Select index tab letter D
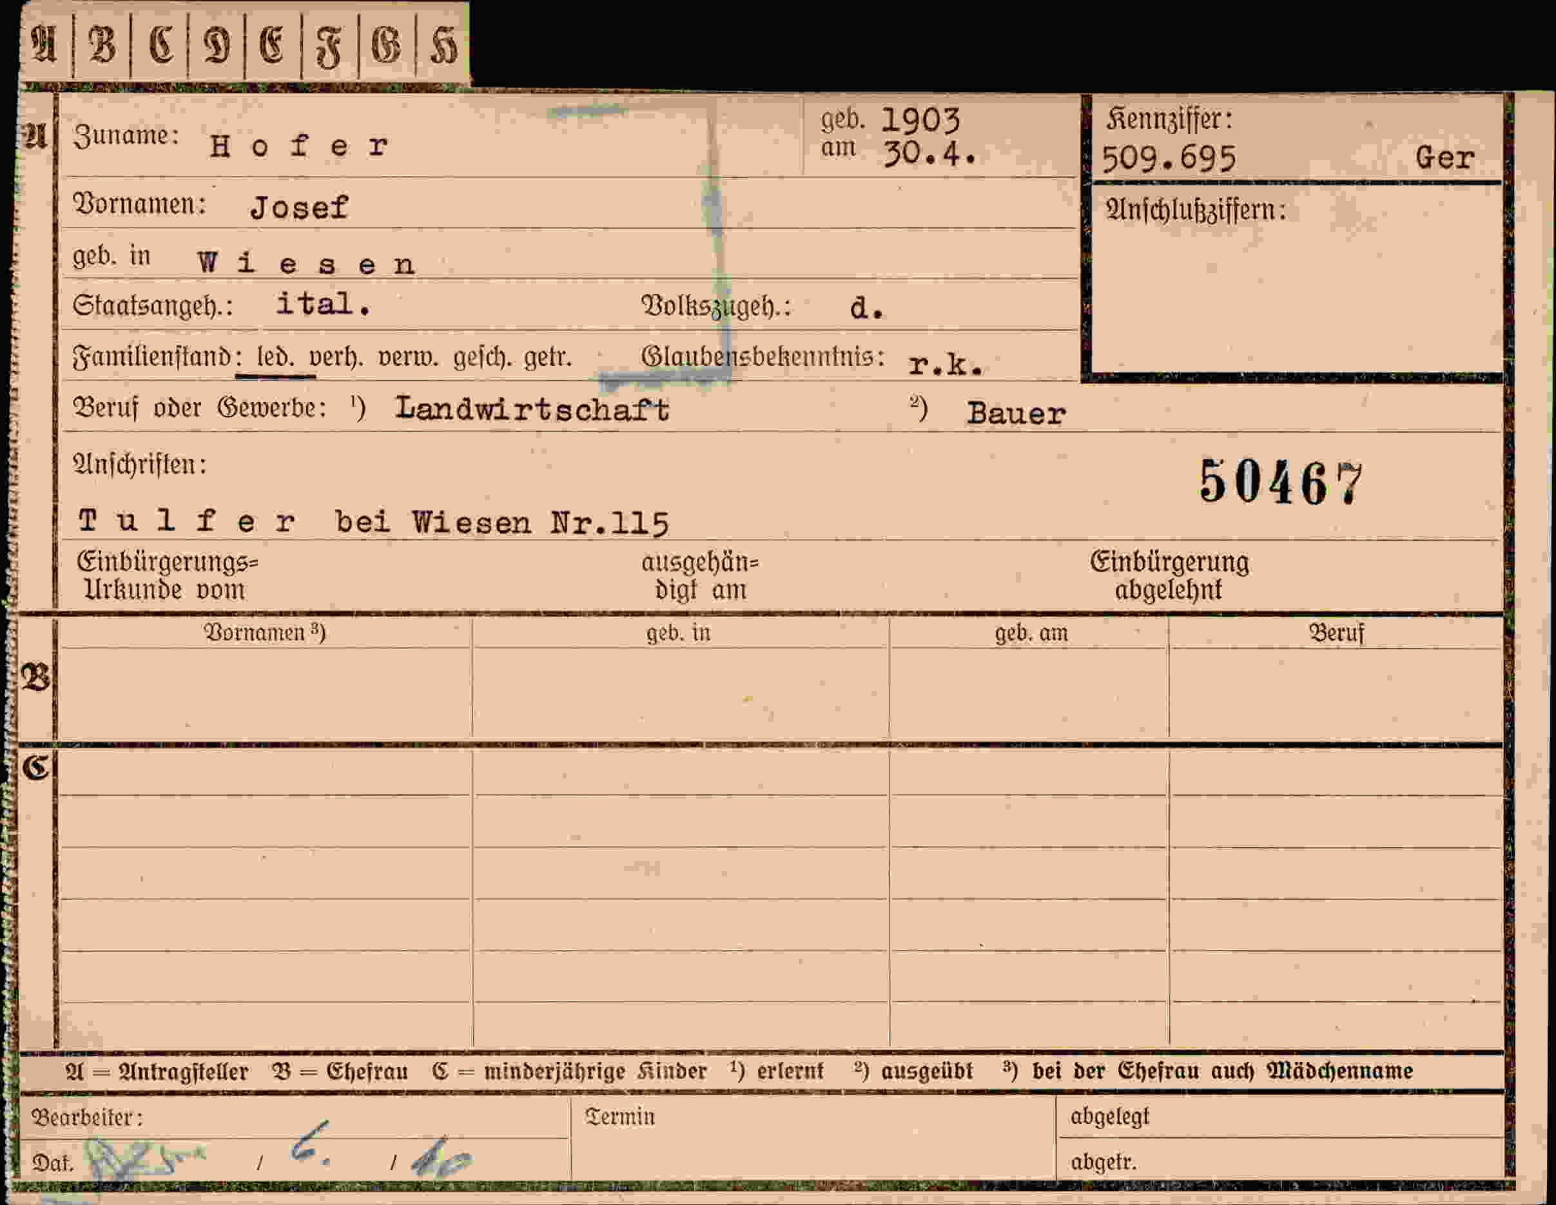The width and height of the screenshot is (1556, 1205). tap(217, 45)
